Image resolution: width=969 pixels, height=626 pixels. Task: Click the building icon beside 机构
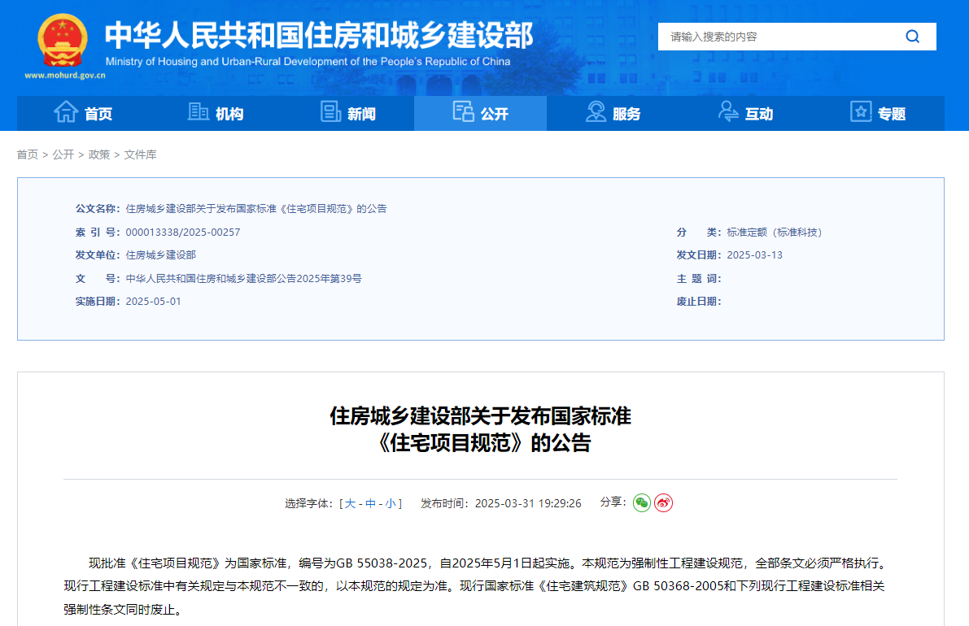pos(198,111)
